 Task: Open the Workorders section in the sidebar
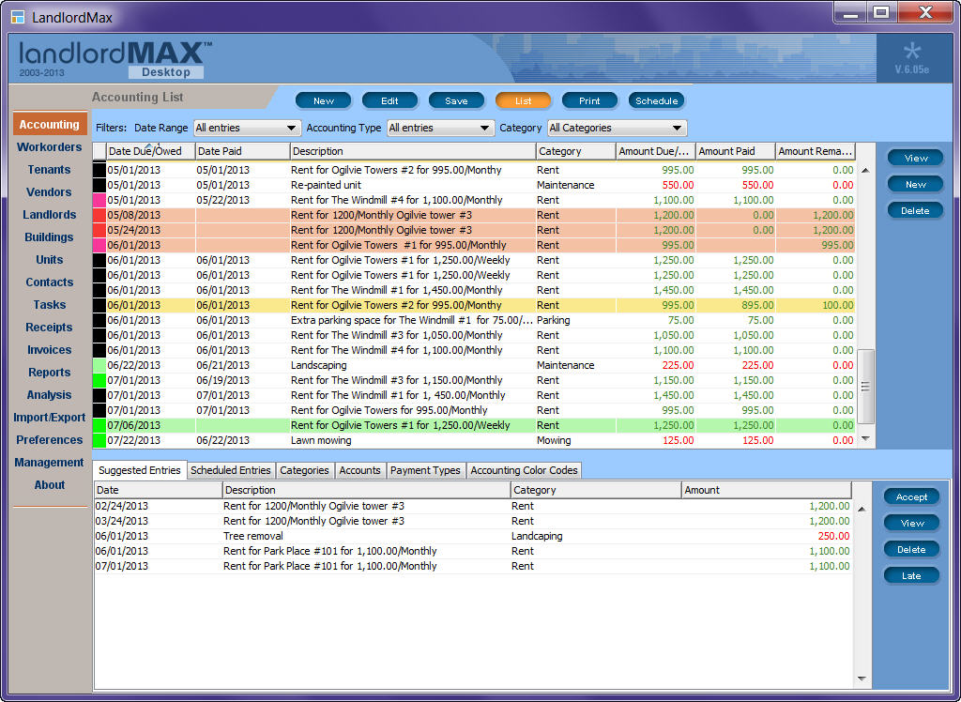[x=49, y=147]
